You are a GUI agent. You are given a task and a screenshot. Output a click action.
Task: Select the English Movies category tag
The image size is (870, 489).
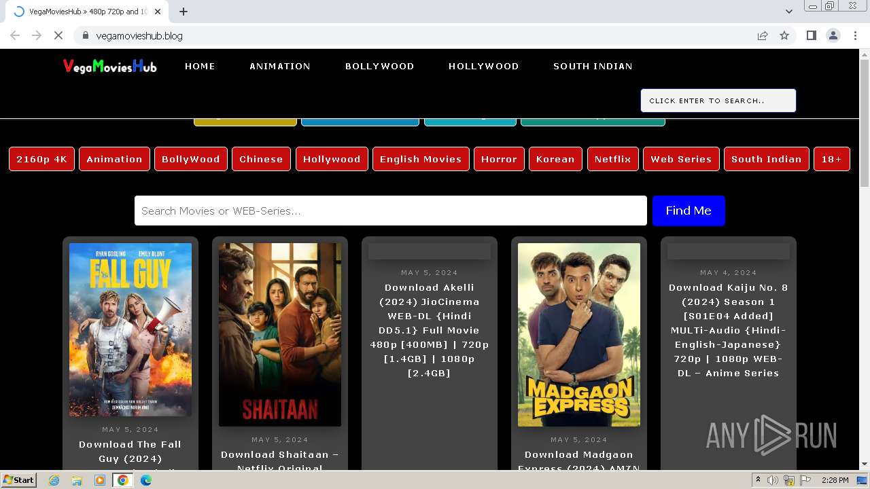point(421,159)
